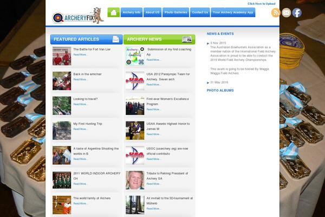
Task: Open the Archery Info menu
Action: (132, 12)
